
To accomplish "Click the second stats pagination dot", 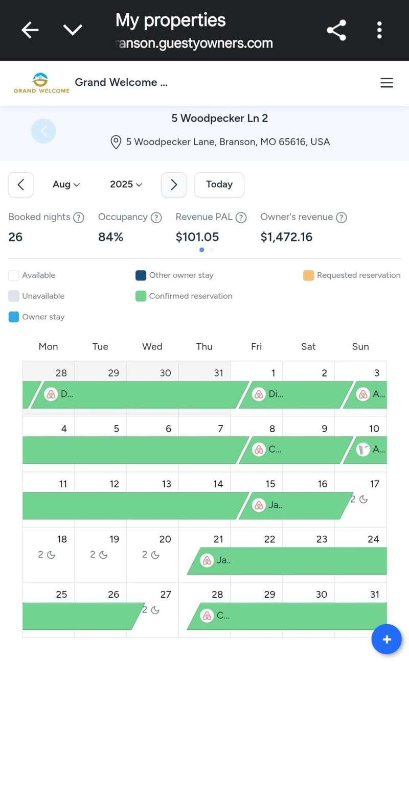I will (x=212, y=250).
